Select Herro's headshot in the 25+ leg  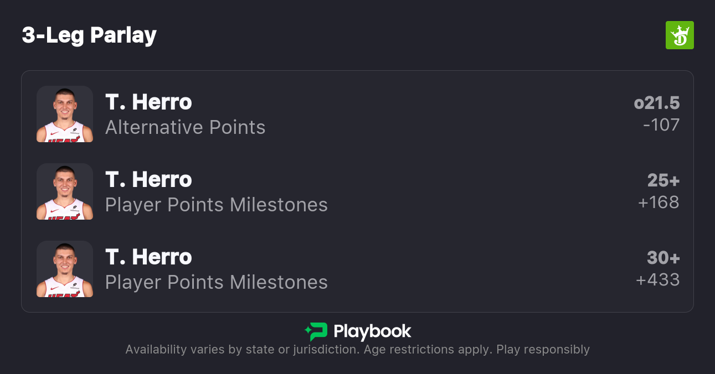click(x=65, y=191)
